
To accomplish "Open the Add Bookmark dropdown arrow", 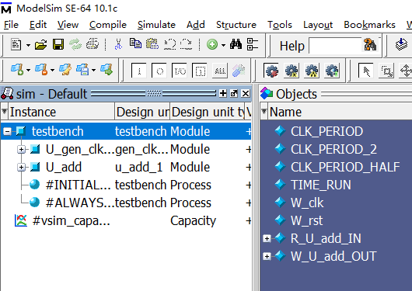I will point(28,71).
